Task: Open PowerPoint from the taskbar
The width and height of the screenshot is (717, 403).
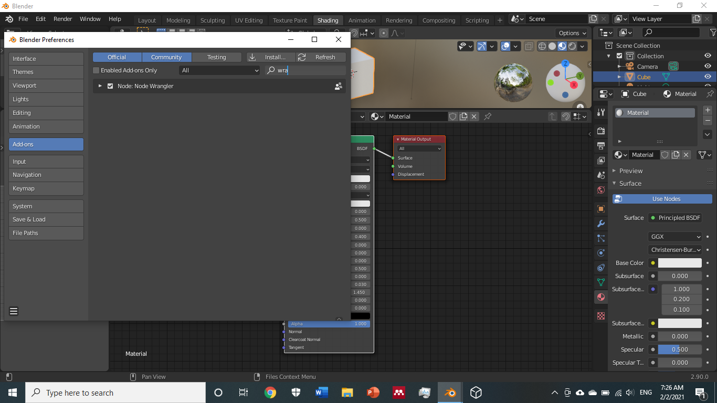Action: [x=373, y=393]
